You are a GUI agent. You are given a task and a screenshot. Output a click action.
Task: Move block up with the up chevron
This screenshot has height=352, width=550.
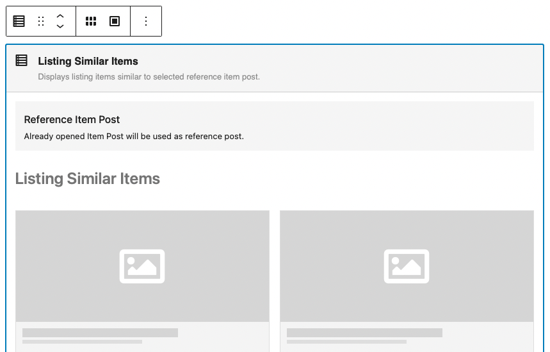(x=60, y=16)
